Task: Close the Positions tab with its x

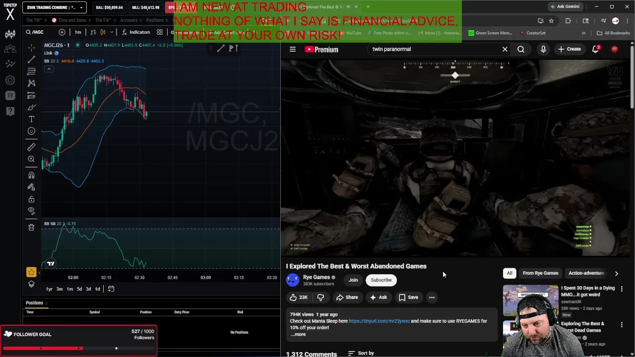Action: coord(46,303)
